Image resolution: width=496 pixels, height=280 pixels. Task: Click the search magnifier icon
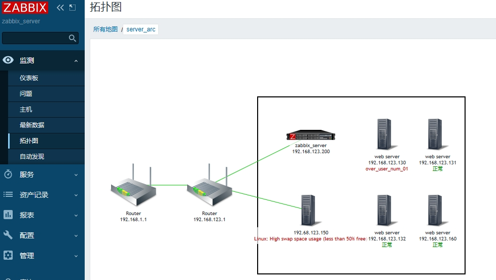click(x=73, y=38)
